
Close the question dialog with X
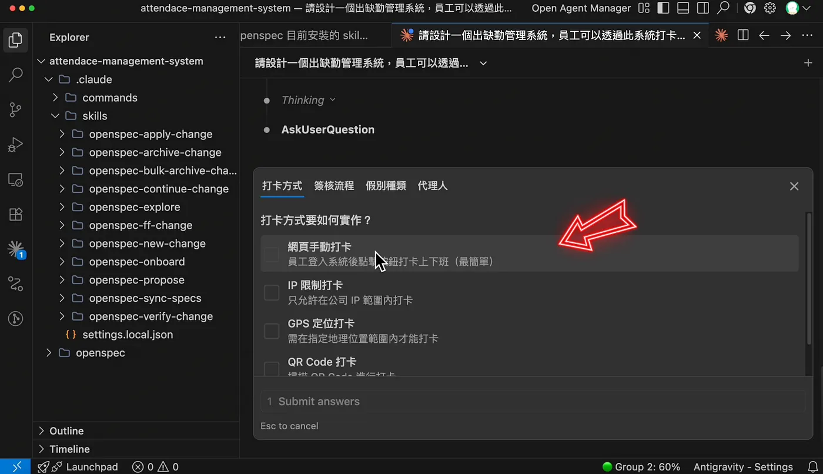coord(794,186)
